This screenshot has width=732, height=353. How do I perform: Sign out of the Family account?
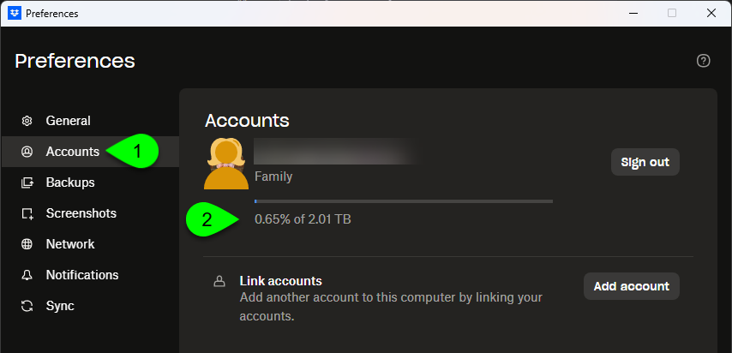click(645, 161)
